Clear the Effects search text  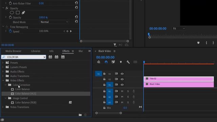(44, 57)
